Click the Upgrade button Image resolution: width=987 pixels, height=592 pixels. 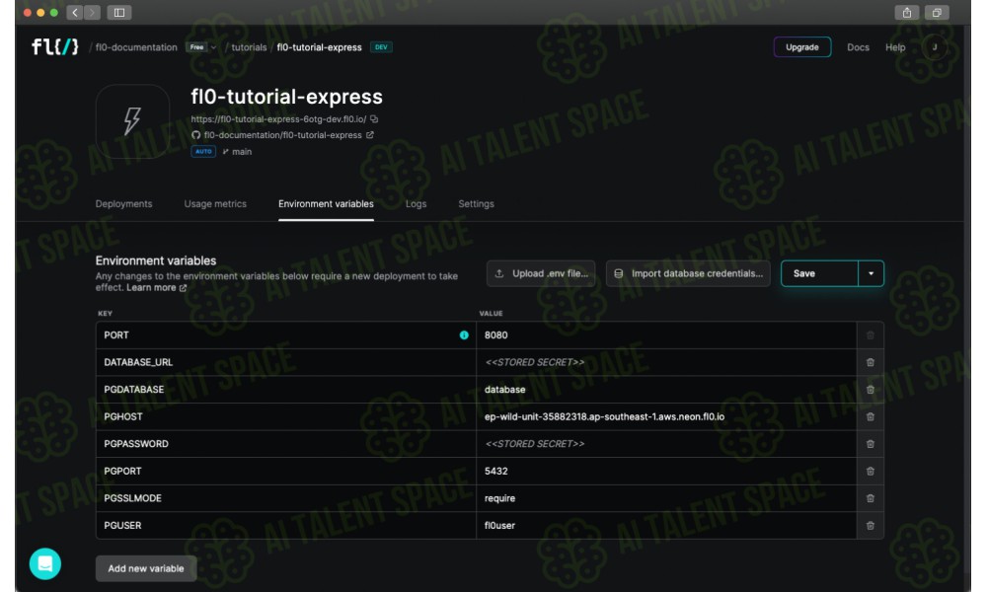tap(801, 47)
